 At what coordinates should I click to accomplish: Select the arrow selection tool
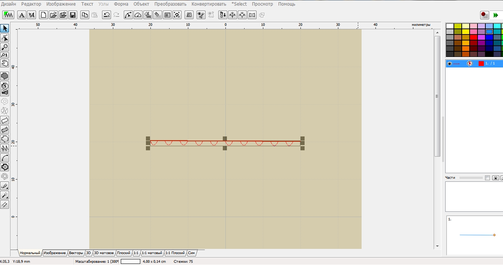tap(5, 28)
